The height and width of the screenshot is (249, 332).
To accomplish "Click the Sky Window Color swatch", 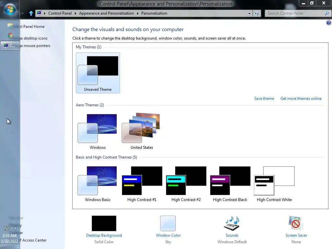I will tap(168, 223).
